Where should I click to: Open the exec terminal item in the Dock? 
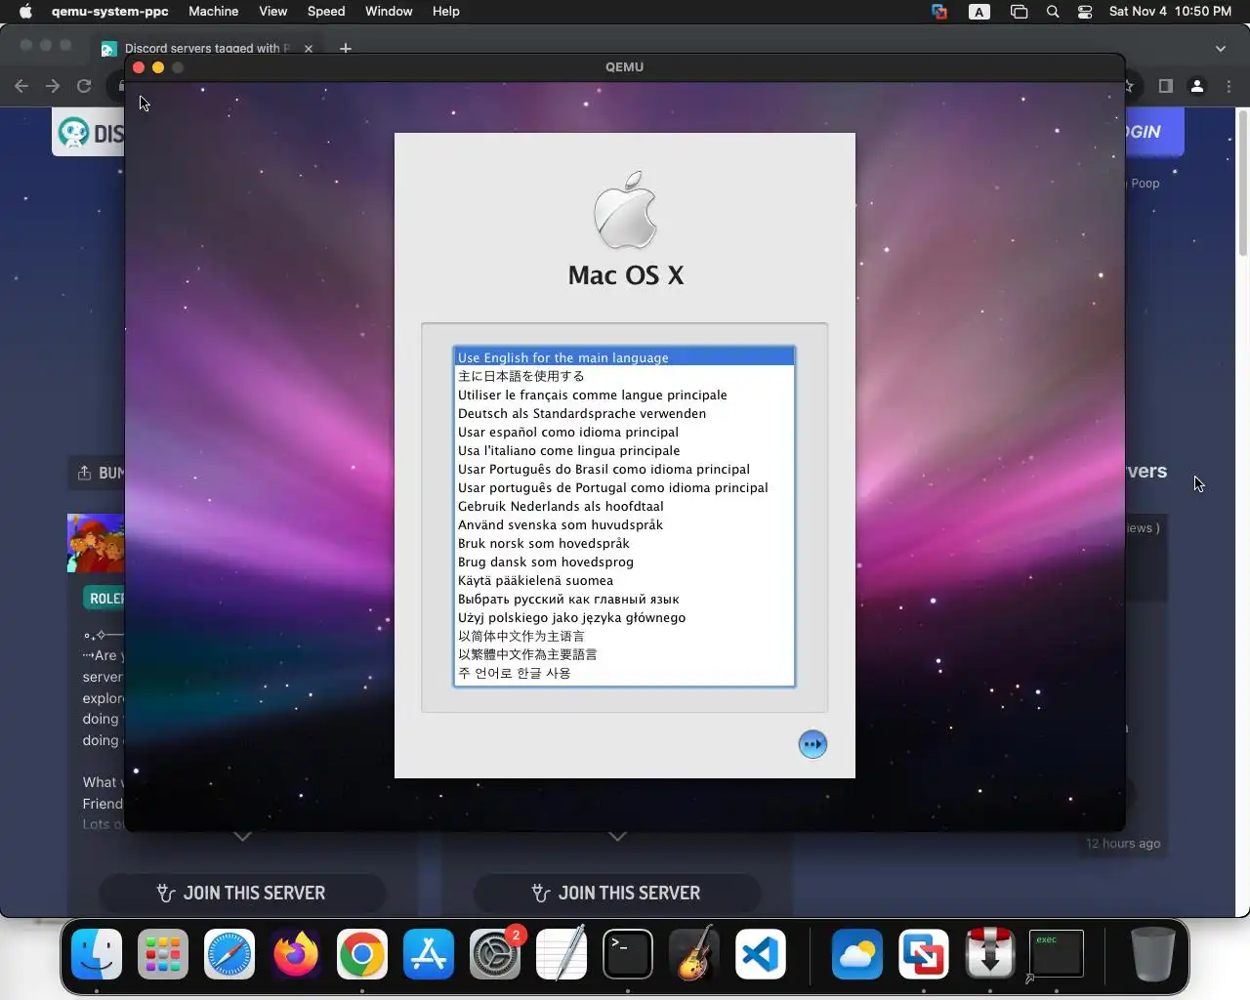click(1056, 954)
